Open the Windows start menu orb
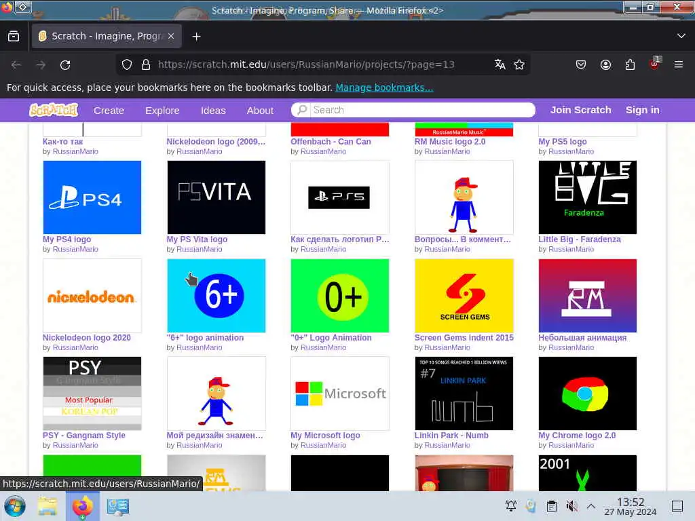 (15, 506)
